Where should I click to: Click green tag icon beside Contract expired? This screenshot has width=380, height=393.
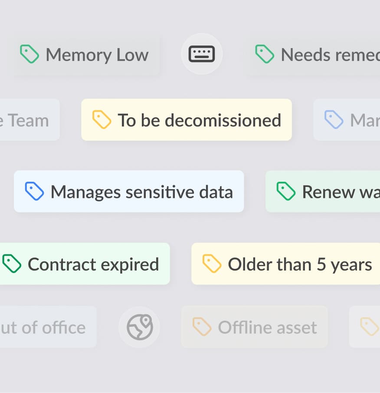tap(12, 264)
